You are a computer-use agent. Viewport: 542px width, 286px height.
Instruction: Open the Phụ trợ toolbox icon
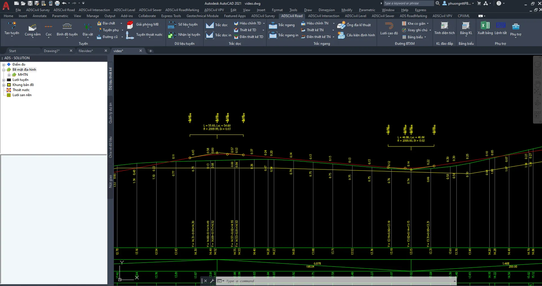(x=516, y=26)
